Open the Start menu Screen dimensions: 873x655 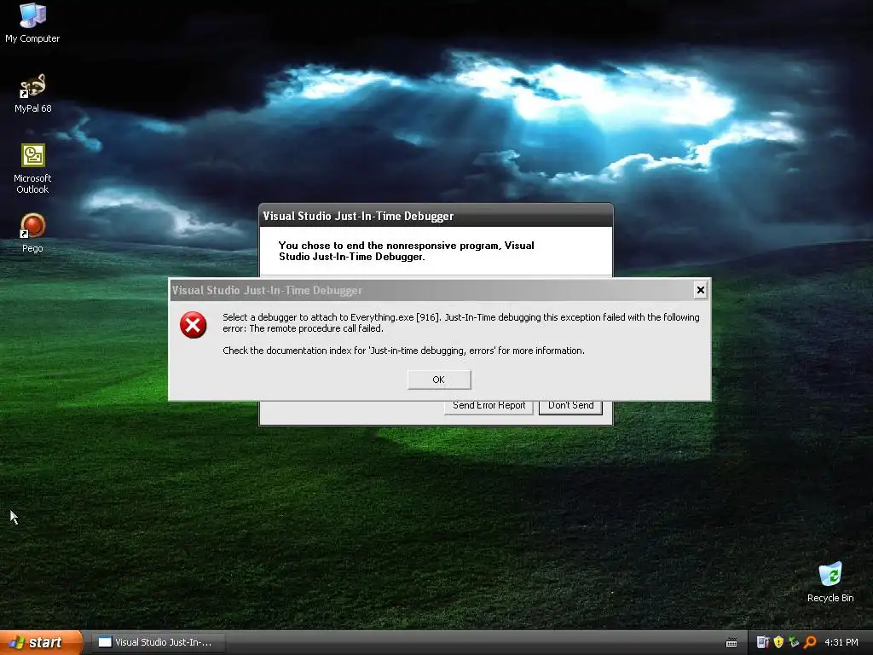click(x=40, y=642)
